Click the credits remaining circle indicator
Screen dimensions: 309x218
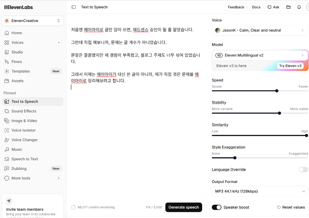[73, 207]
